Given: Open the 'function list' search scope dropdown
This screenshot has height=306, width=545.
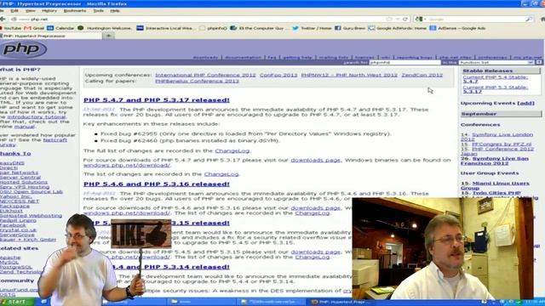Looking at the screenshot, I should point(496,62).
